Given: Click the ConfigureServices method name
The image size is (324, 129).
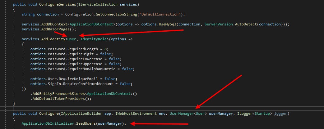Looking at the screenshot, I should coord(57,4).
